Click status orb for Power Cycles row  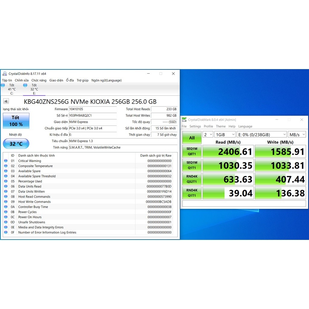click(x=6, y=212)
